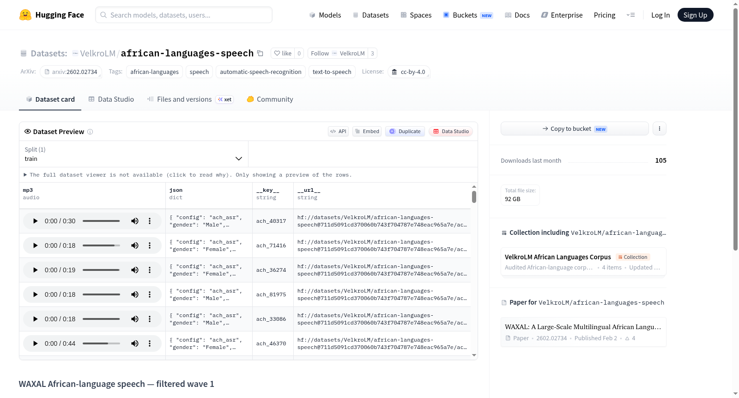Mute the ach_71416 audio player
739x398 pixels.
click(x=135, y=245)
